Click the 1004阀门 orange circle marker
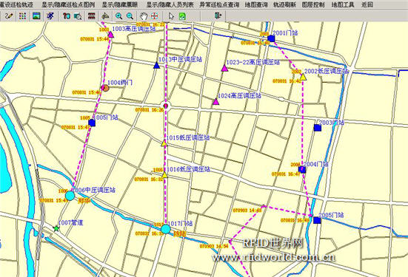The width and height of the screenshot is (408, 277). pos(105,88)
